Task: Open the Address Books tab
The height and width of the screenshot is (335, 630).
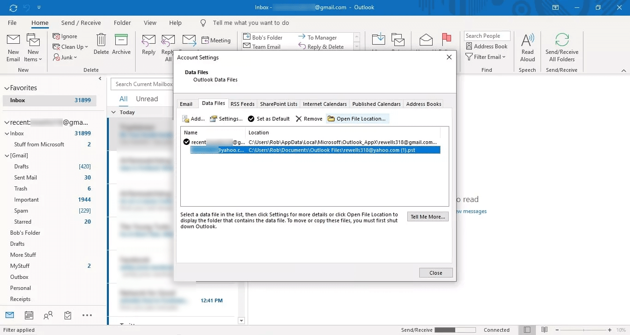Action: click(x=424, y=104)
